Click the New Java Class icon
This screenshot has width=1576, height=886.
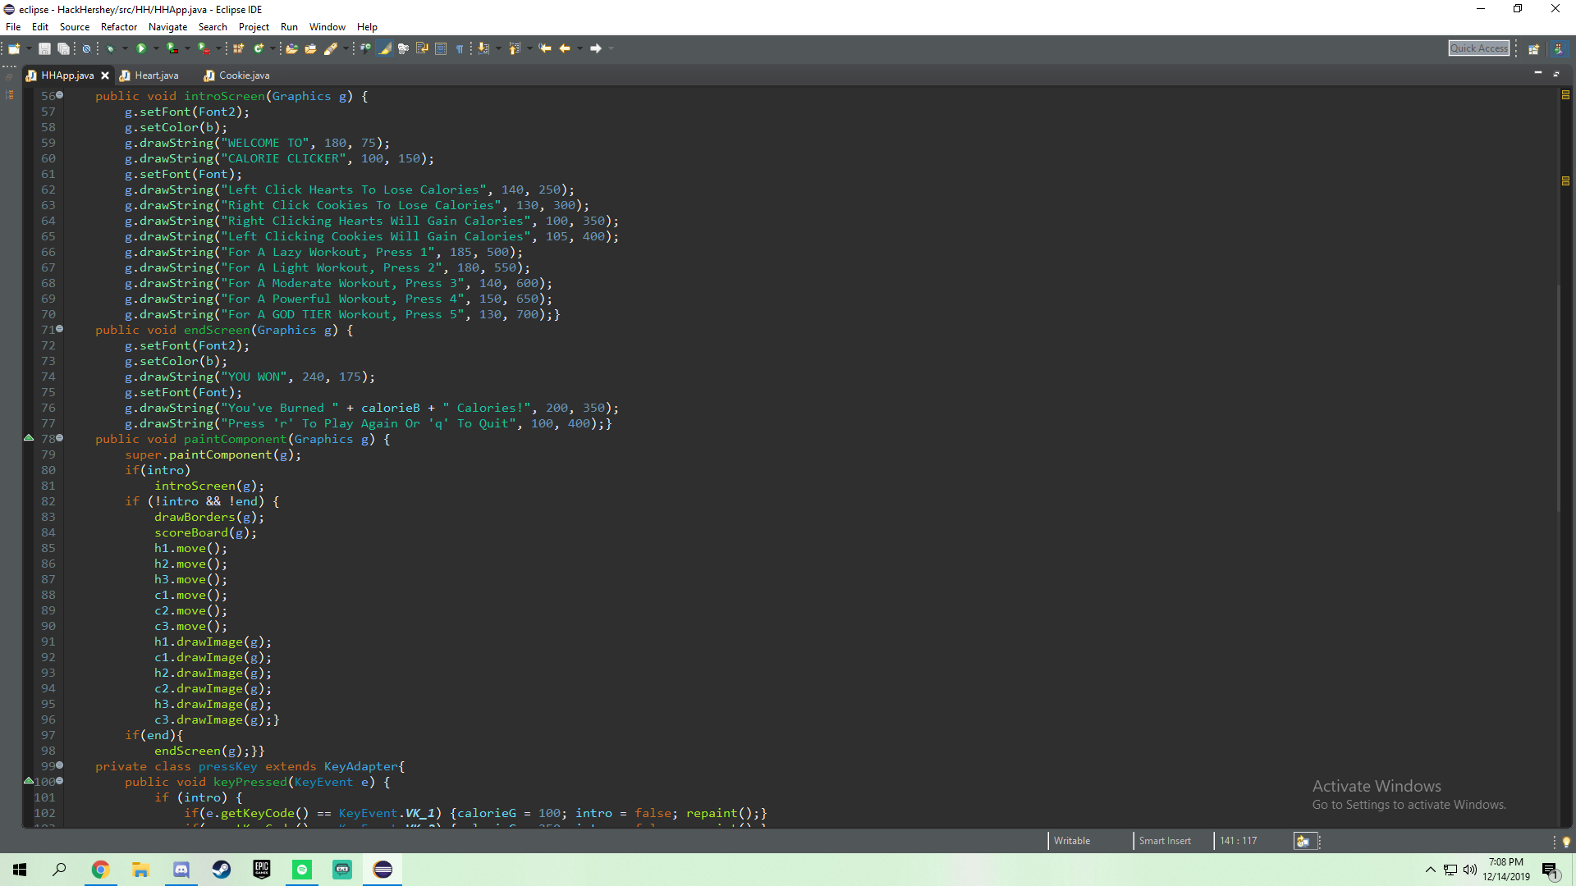tap(259, 48)
